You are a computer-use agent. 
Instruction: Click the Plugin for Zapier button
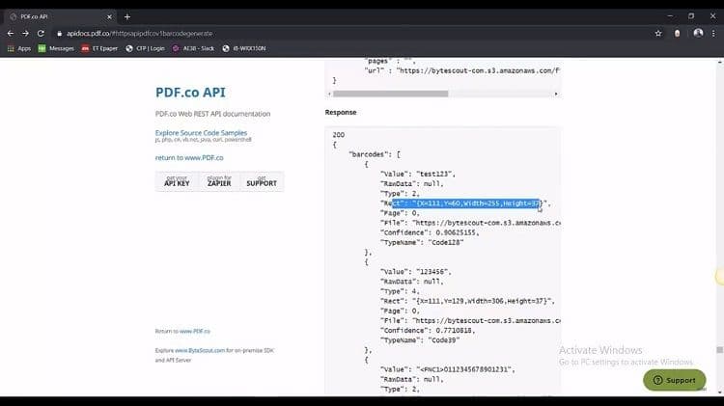coord(219,181)
